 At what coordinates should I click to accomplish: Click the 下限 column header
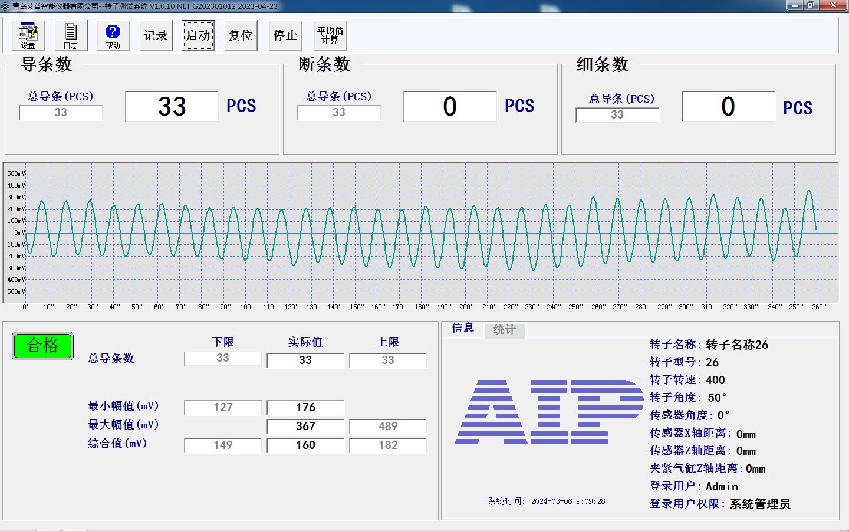click(223, 342)
